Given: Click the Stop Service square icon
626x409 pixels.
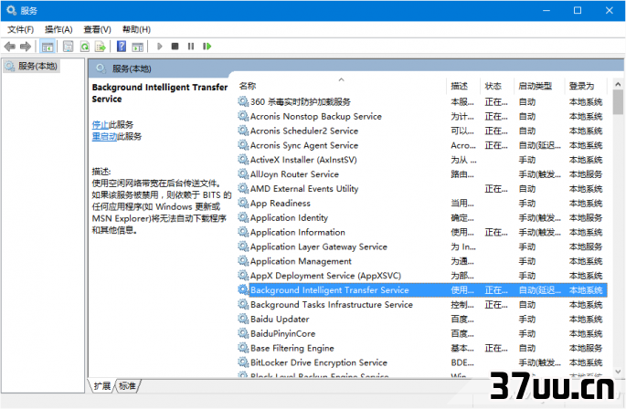Looking at the screenshot, I should (x=175, y=47).
